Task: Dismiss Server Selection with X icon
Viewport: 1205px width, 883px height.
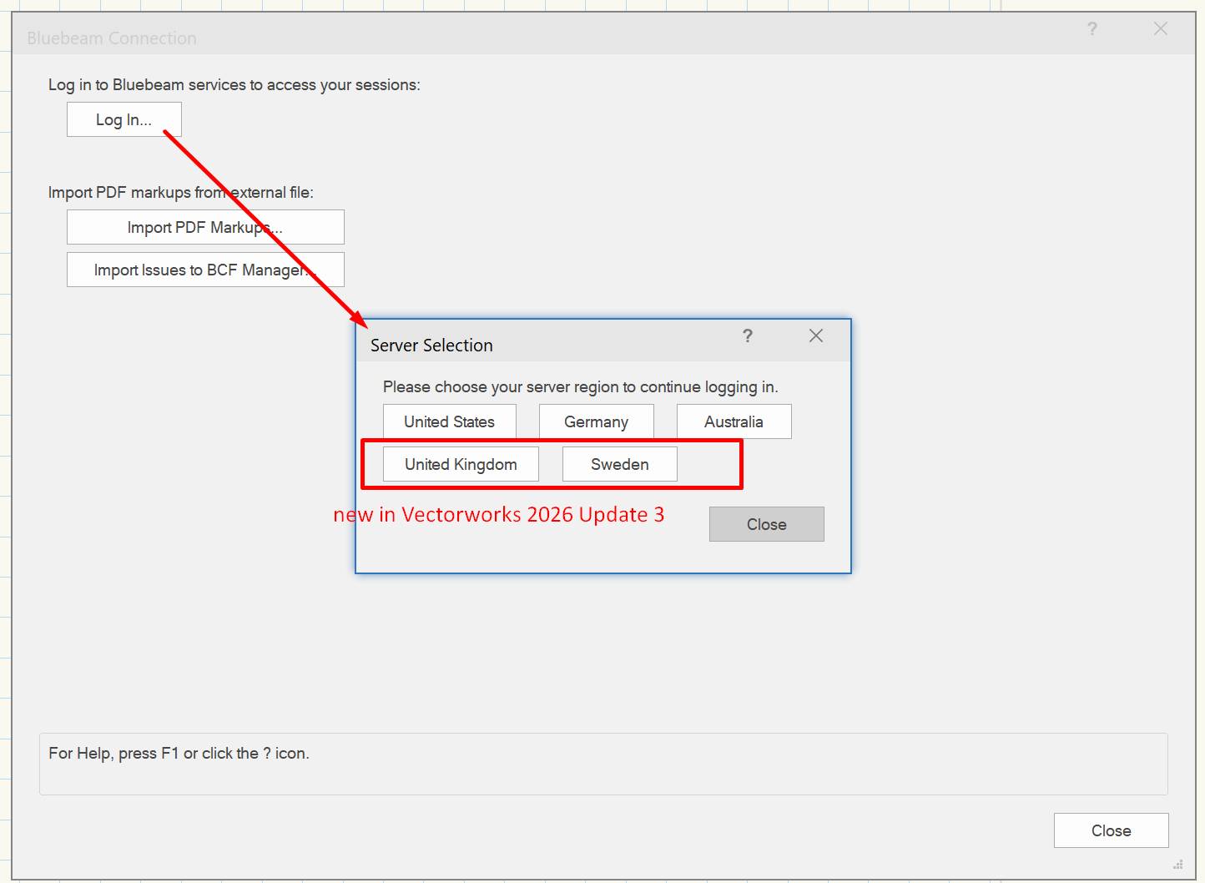Action: point(816,336)
